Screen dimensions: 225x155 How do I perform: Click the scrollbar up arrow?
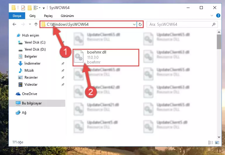(x=219, y=32)
